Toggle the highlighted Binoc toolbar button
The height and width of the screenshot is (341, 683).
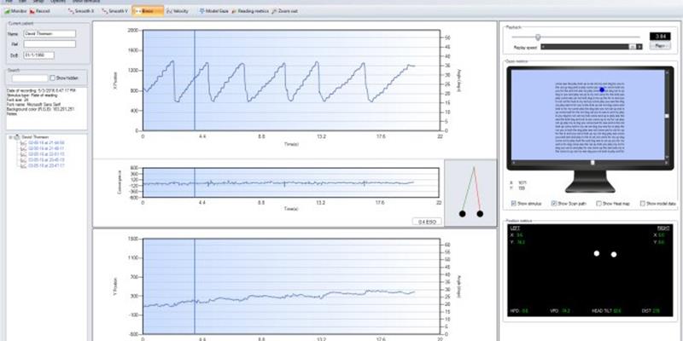148,11
